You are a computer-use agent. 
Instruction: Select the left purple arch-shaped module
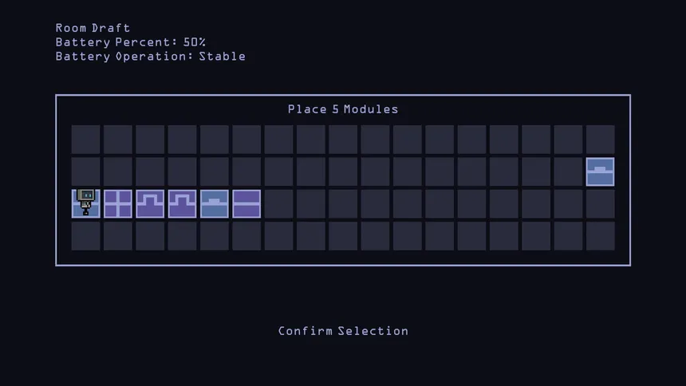tap(150, 203)
